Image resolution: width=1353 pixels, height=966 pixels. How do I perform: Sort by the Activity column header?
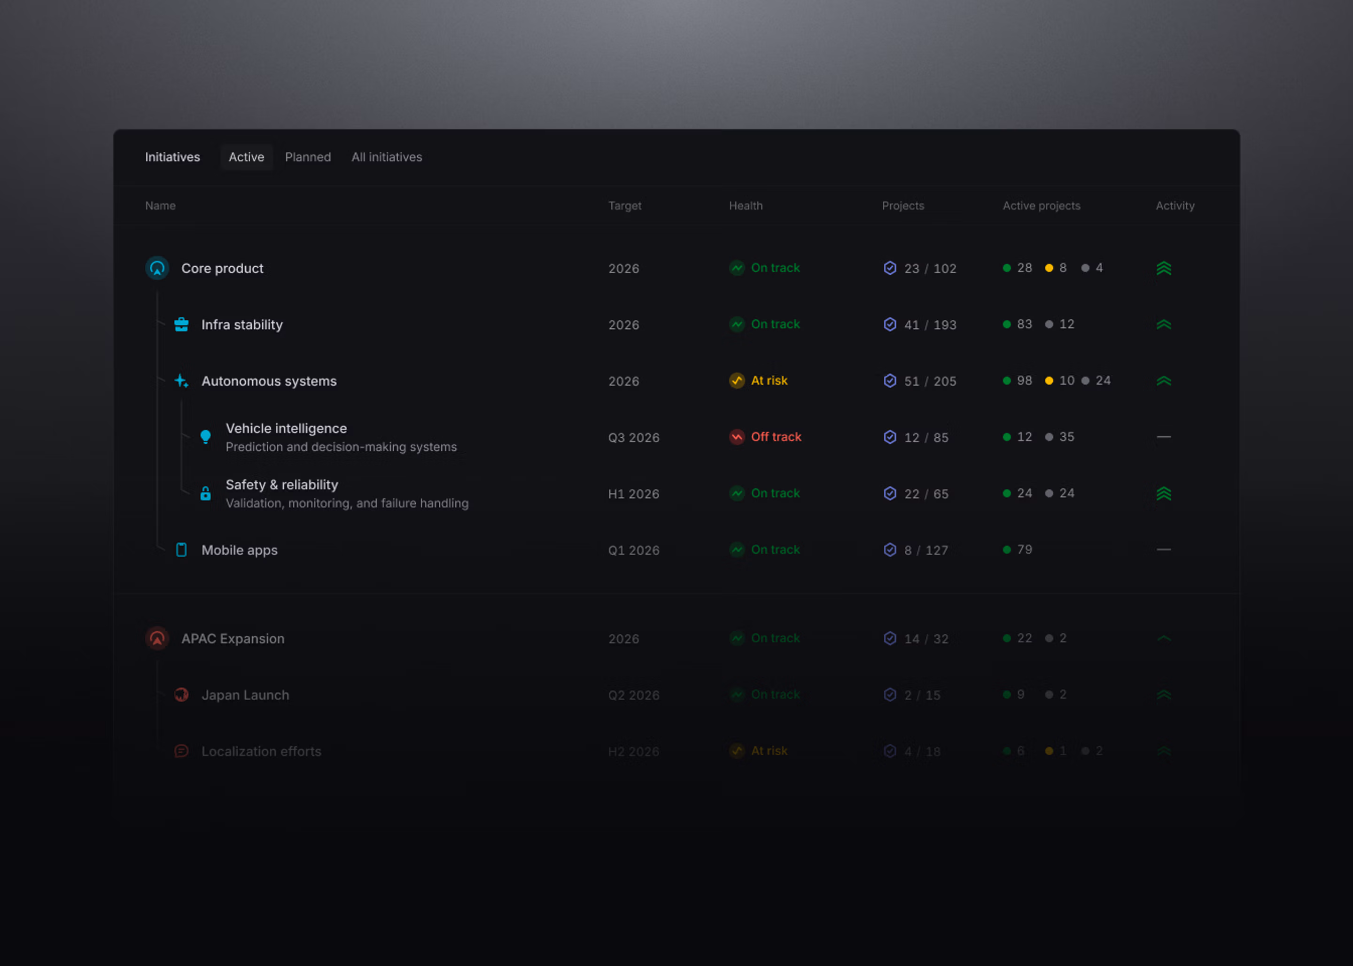(x=1175, y=206)
